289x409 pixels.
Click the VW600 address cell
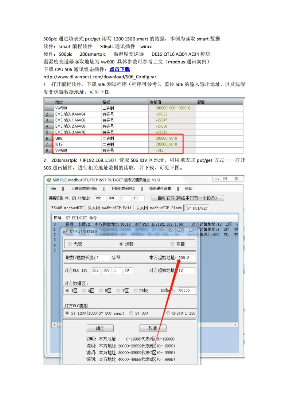tap(78, 150)
